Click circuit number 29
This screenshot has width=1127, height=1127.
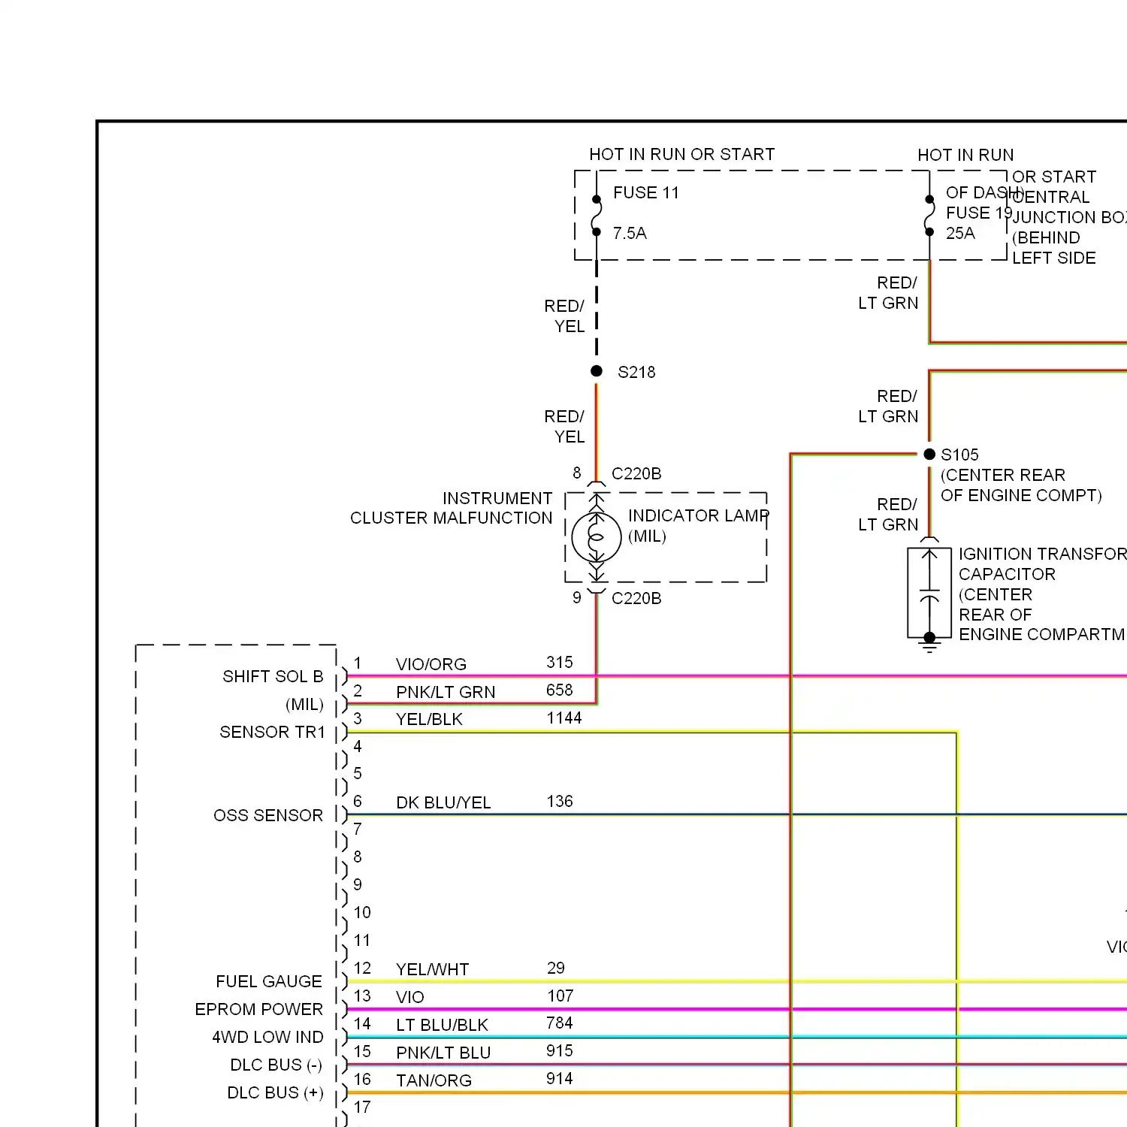coord(556,968)
